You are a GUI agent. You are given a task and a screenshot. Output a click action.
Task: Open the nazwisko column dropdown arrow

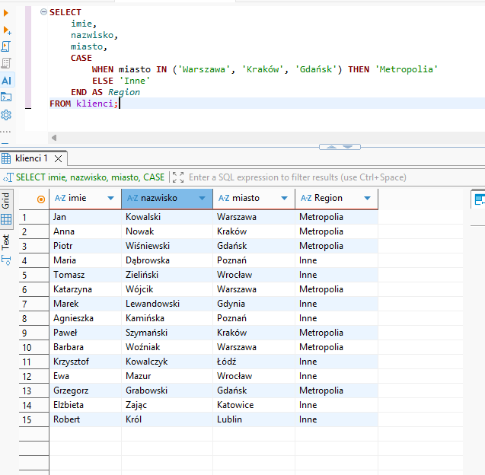click(x=202, y=199)
